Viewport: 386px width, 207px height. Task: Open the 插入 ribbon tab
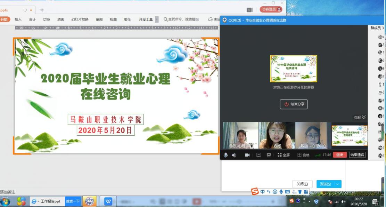pos(18,19)
